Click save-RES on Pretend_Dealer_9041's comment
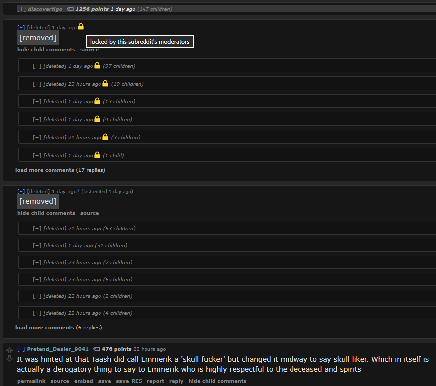 [x=129, y=381]
